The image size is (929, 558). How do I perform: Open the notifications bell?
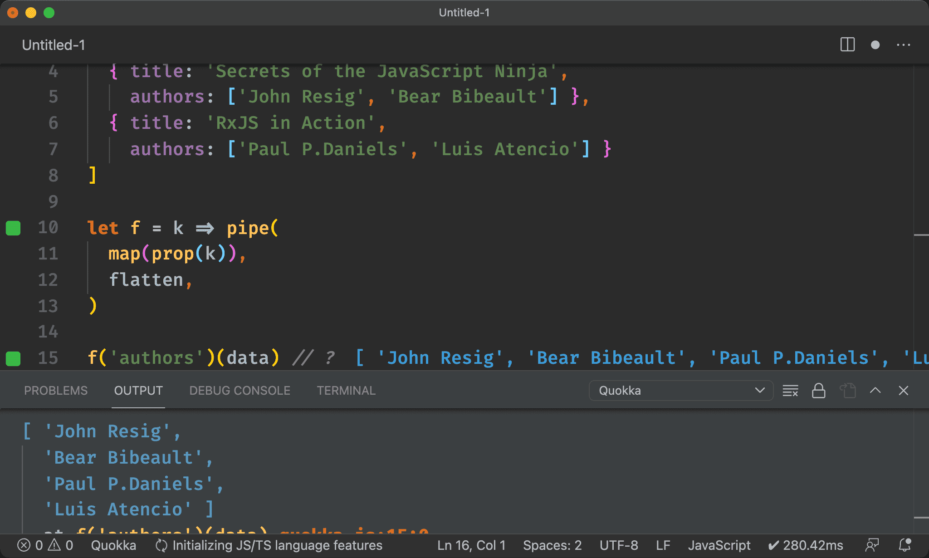(905, 545)
